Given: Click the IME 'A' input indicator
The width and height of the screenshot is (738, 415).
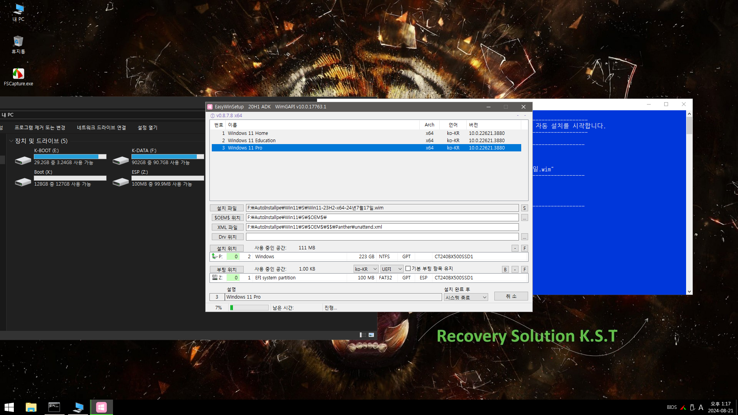Looking at the screenshot, I should (x=701, y=407).
